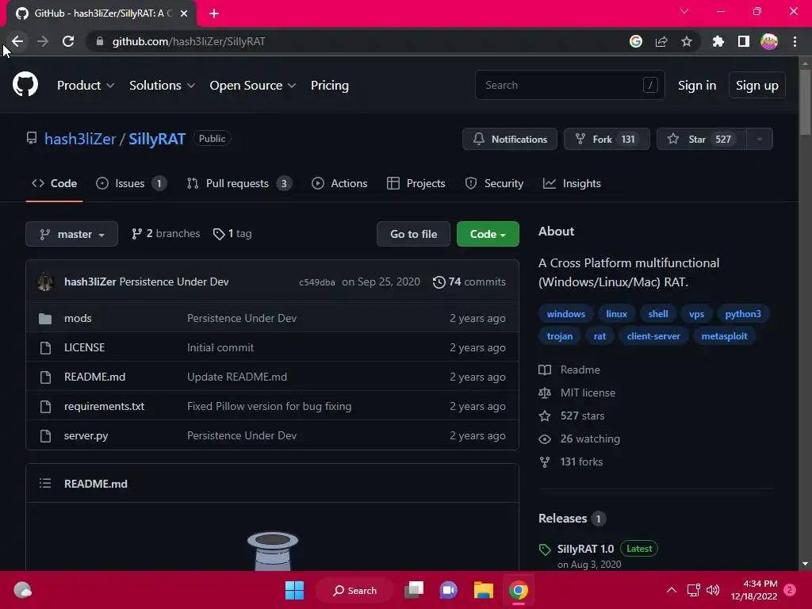Toggle the Chrome side panel icon

click(x=744, y=41)
